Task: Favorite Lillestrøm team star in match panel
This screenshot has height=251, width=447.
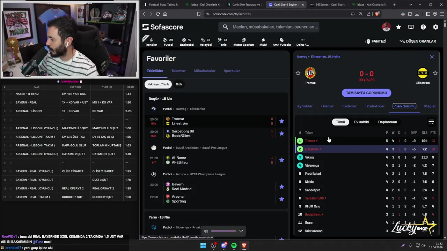Action: click(435, 73)
